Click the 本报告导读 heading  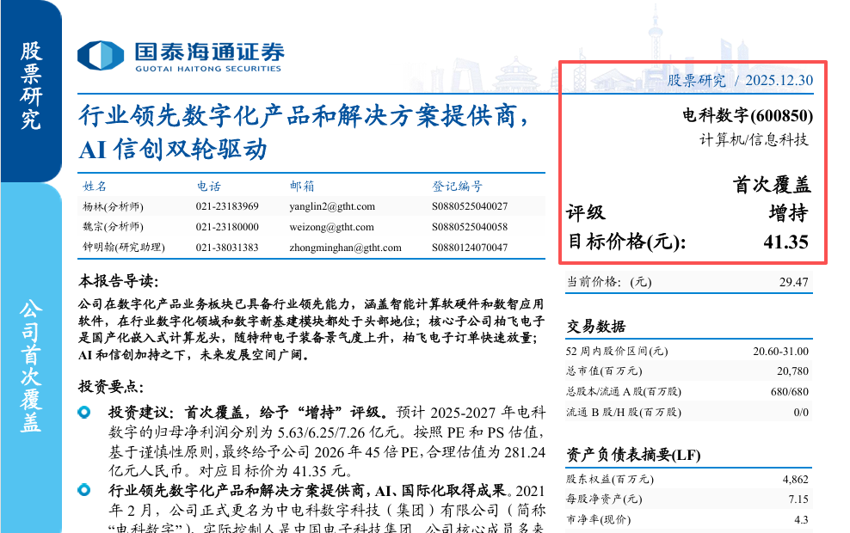click(x=118, y=281)
